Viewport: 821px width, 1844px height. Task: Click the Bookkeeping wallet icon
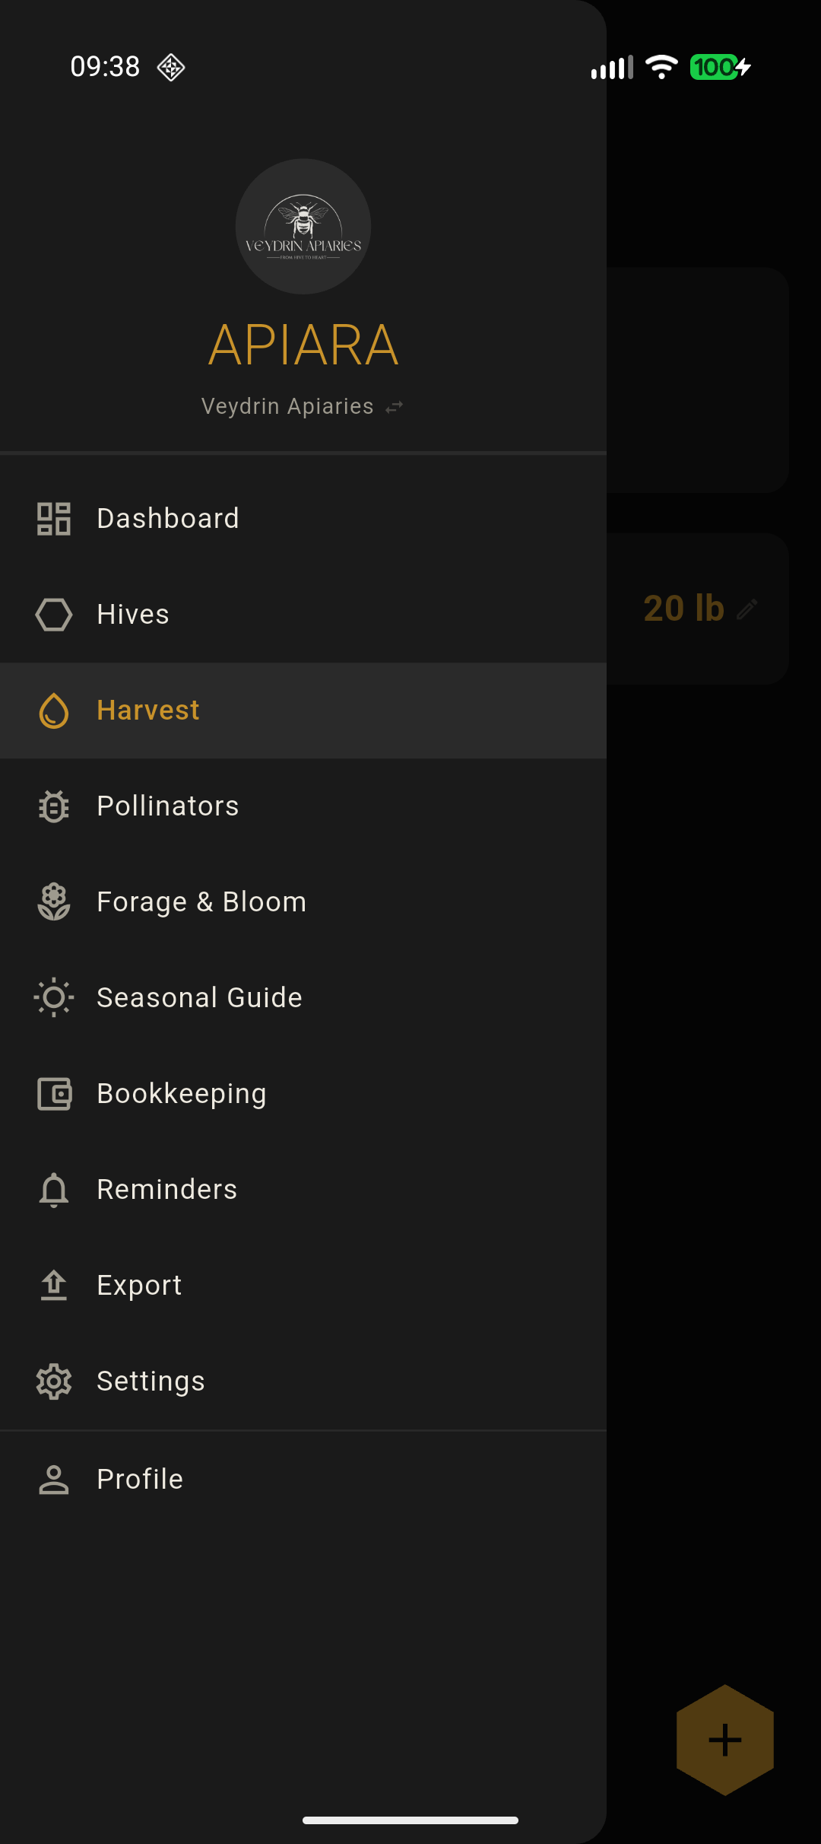(54, 1094)
